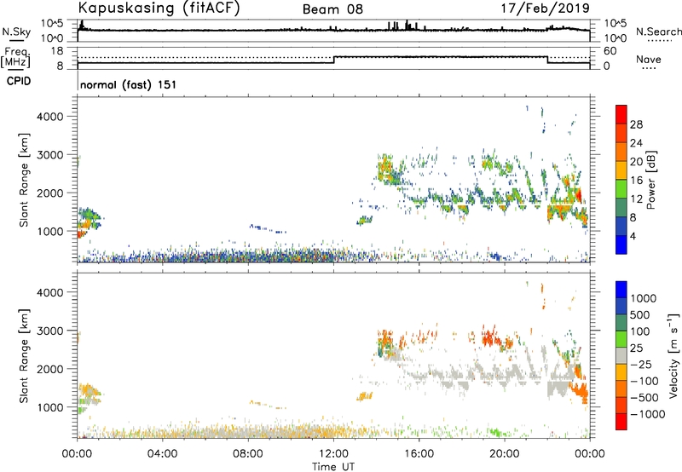Click the '60' Nave axis tick

coord(610,51)
